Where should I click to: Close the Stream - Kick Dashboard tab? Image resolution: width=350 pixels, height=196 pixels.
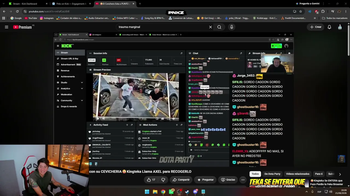[x=46, y=4]
